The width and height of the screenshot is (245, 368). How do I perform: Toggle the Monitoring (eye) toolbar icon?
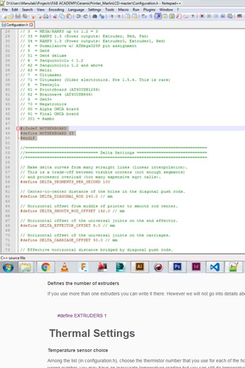(x=193, y=16)
